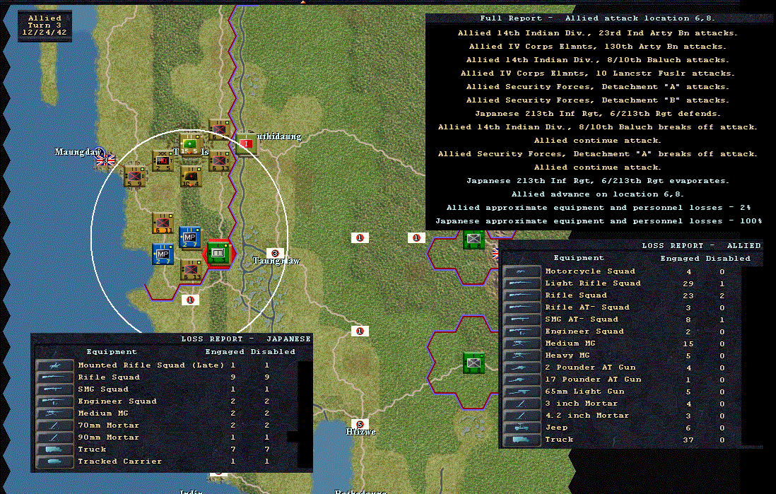Select the MP 2-7 counter touching the coastline
The width and height of the screenshot is (776, 494).
click(163, 254)
